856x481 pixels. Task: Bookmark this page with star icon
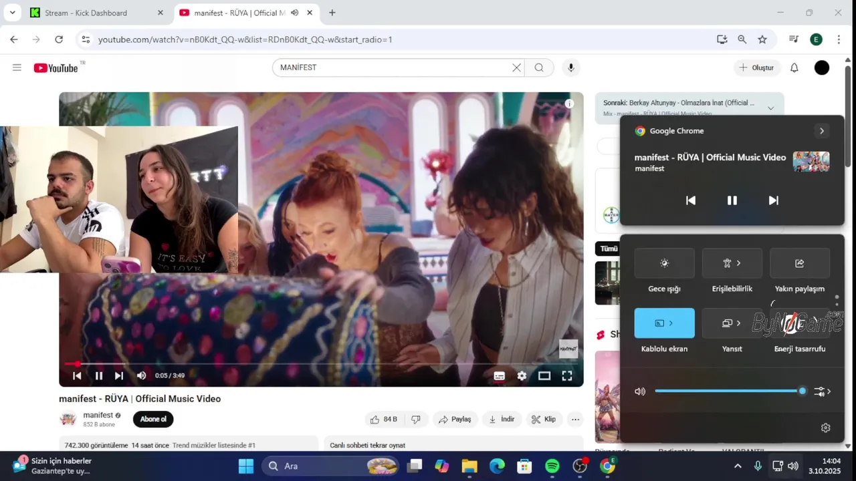click(x=762, y=39)
